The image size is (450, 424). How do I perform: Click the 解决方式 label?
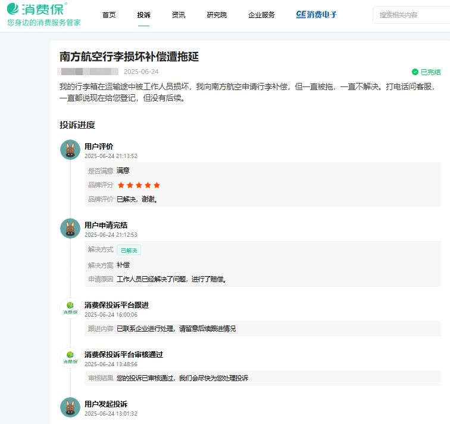[x=101, y=249]
